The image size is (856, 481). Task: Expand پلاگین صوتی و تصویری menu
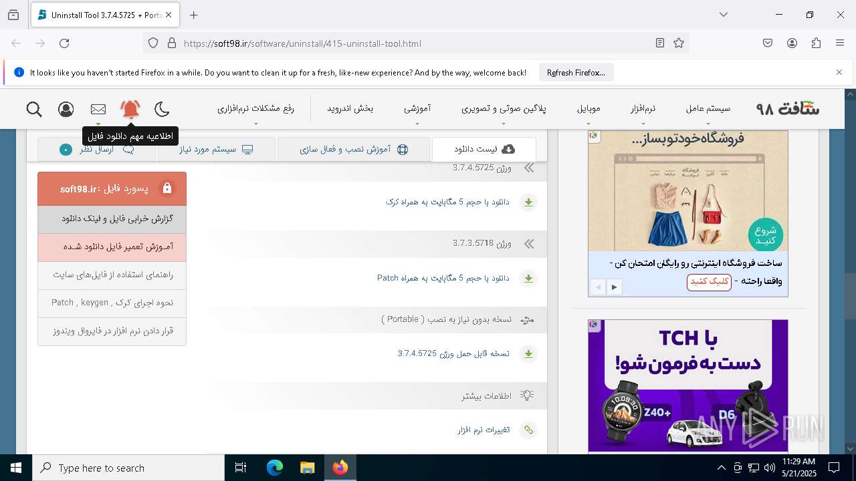(x=504, y=108)
